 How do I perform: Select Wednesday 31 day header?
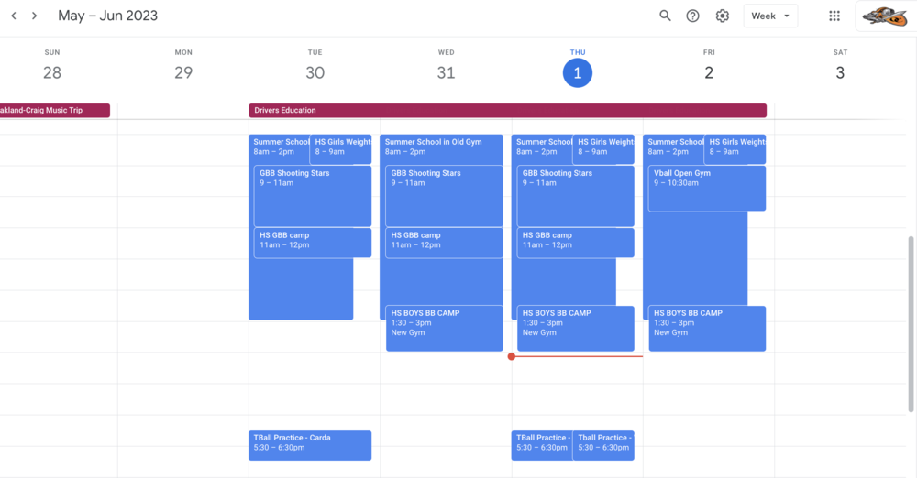447,67
